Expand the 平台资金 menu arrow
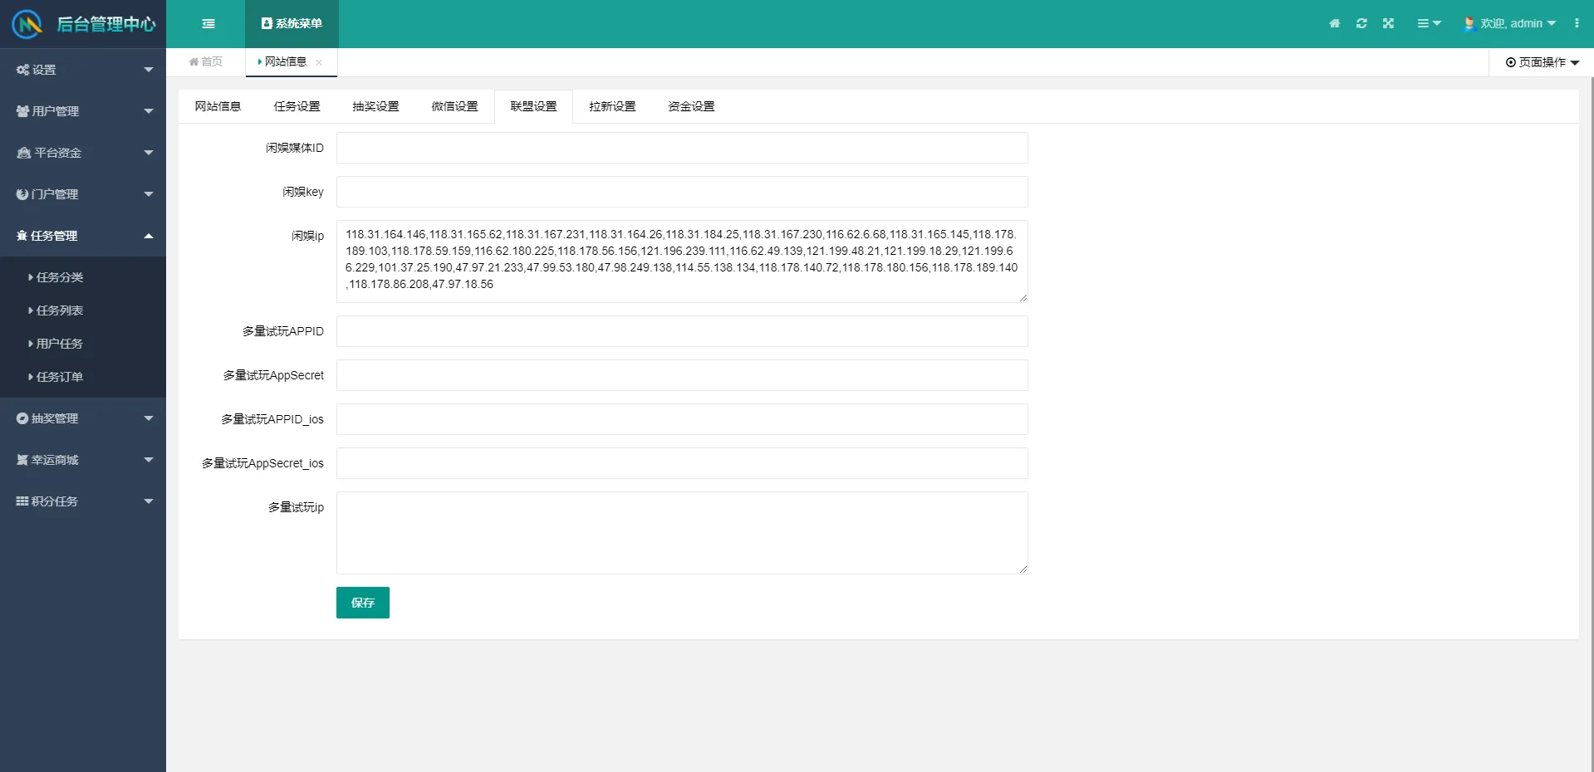 pyautogui.click(x=149, y=153)
